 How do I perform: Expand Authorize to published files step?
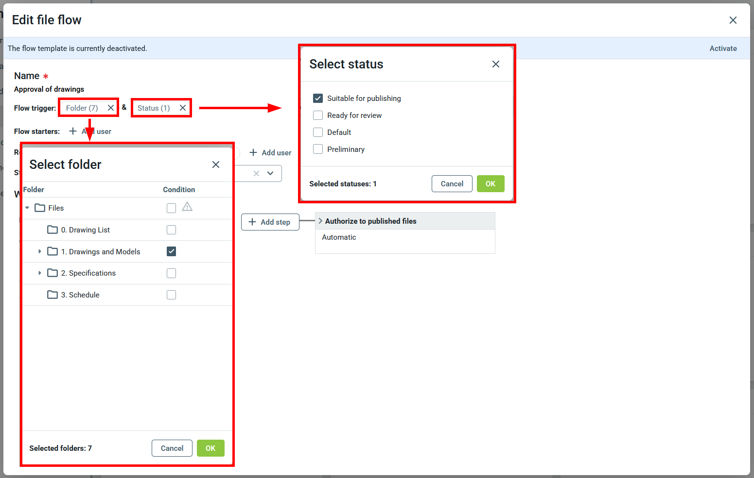320,221
